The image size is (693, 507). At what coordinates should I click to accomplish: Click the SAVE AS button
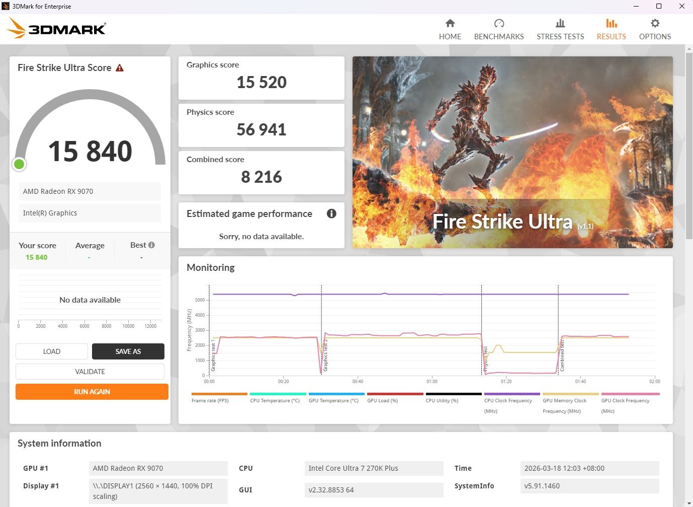[x=128, y=351]
